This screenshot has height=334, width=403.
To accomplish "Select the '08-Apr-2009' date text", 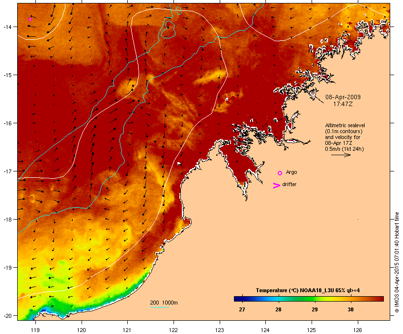I will (x=343, y=97).
